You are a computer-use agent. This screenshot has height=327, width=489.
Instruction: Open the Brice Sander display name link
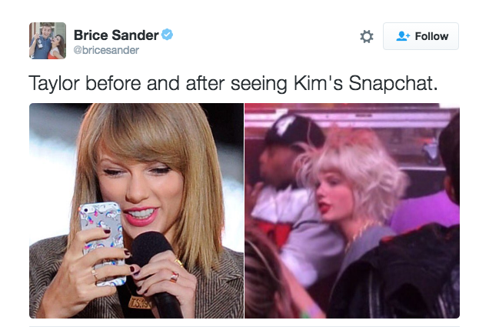116,35
